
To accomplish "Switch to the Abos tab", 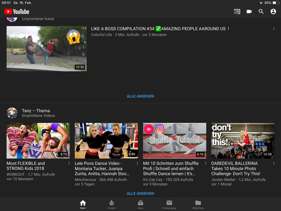I will (140, 204).
